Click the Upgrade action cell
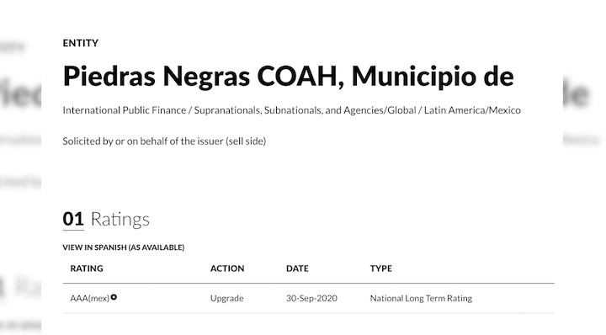Image resolution: width=606 pixels, height=335 pixels. coord(227,298)
